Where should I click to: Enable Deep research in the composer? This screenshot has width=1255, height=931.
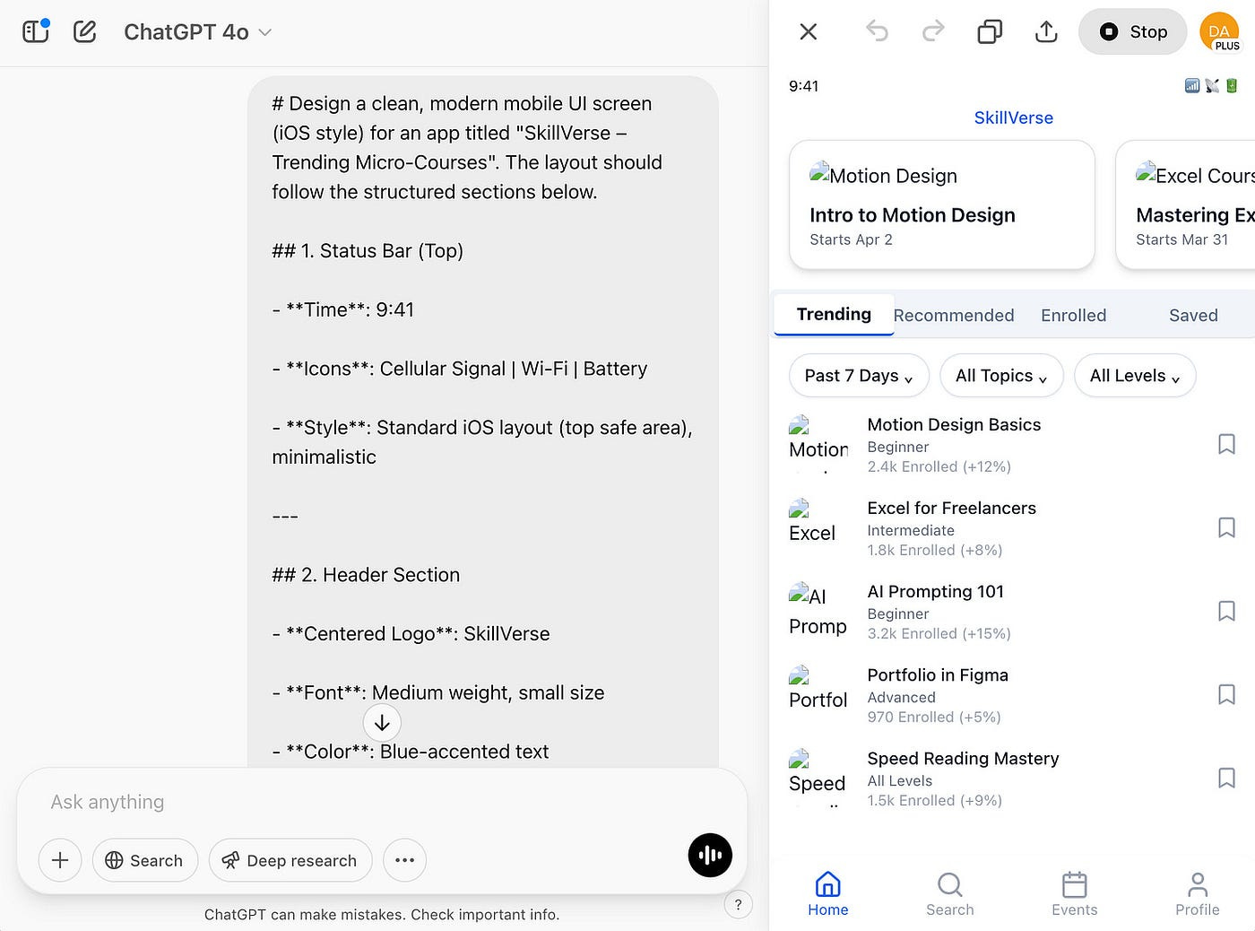click(x=290, y=860)
